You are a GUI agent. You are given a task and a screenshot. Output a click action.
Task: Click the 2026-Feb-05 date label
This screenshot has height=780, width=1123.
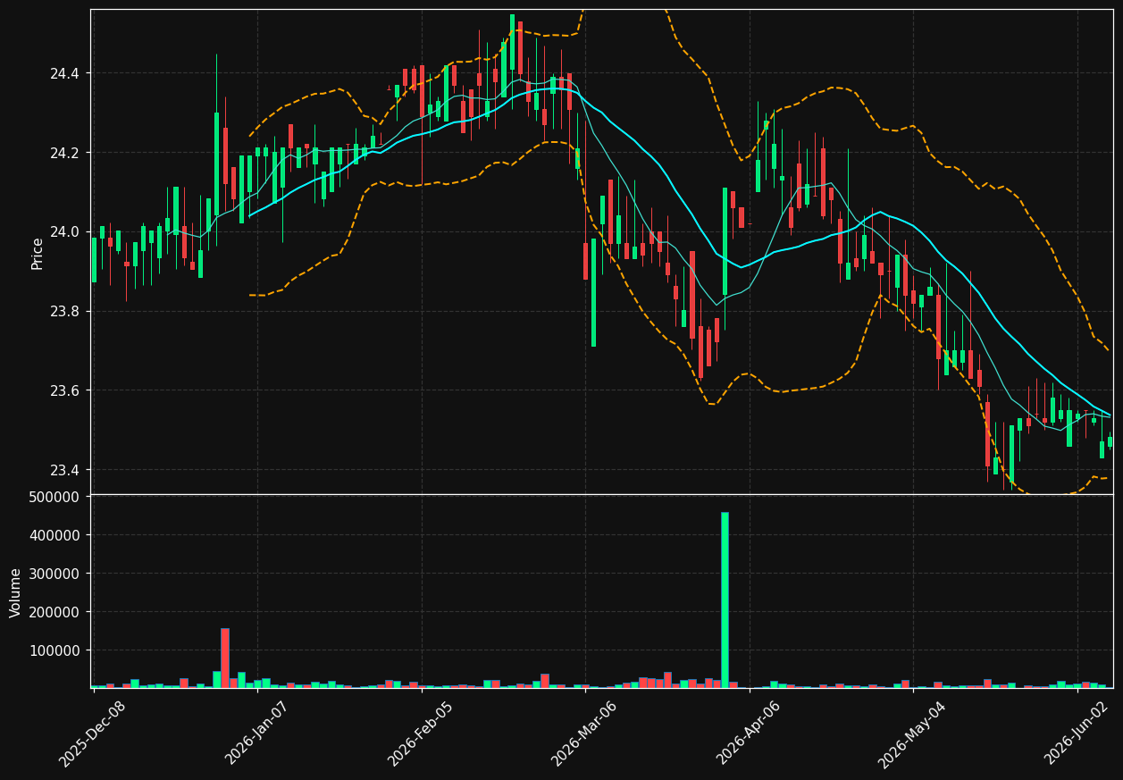pos(421,734)
